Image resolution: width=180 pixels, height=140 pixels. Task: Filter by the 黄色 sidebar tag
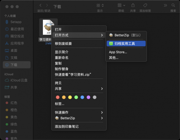(x=17, y=117)
